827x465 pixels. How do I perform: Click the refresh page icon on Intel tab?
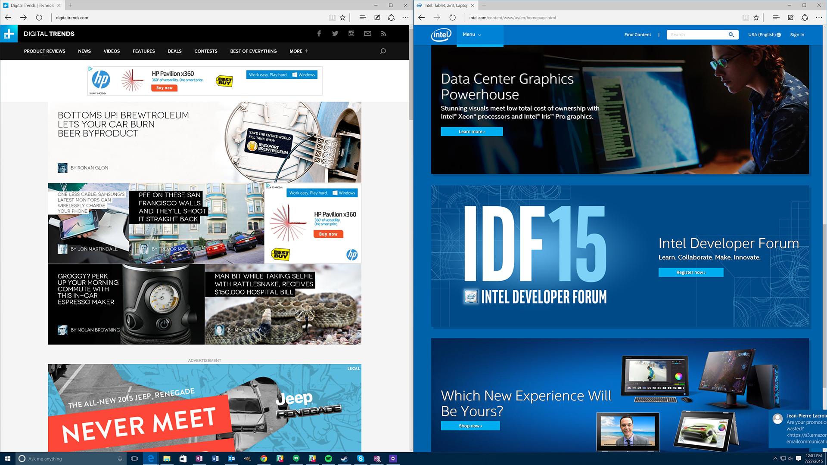click(452, 18)
